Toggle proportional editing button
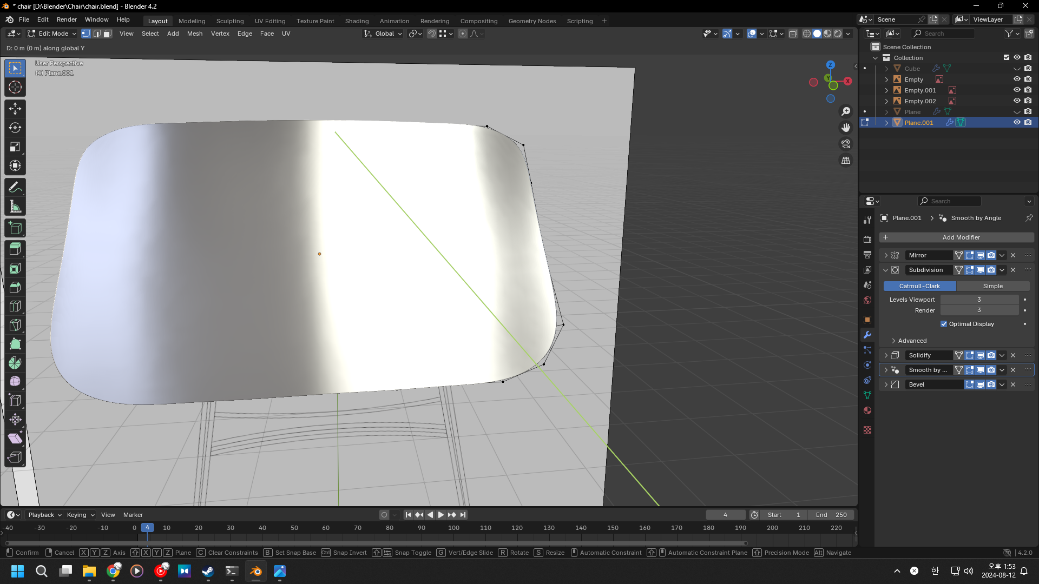Screen dimensions: 1039x584 463,34
